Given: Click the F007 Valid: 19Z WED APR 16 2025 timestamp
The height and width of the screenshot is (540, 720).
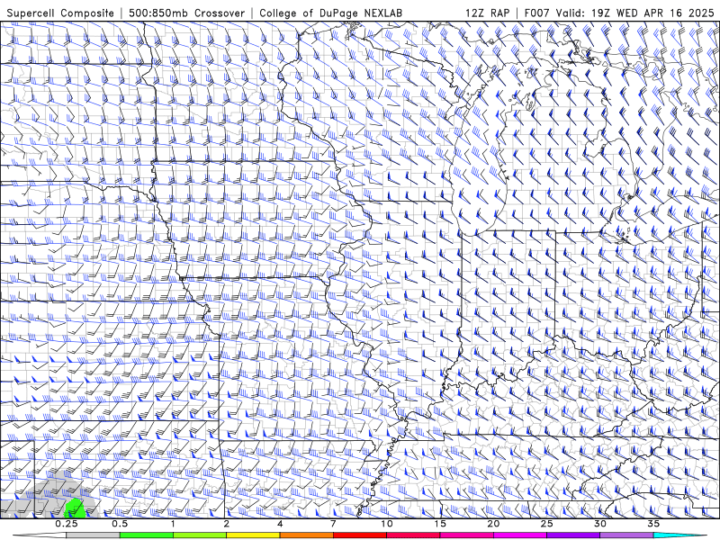Looking at the screenshot, I should (x=619, y=13).
